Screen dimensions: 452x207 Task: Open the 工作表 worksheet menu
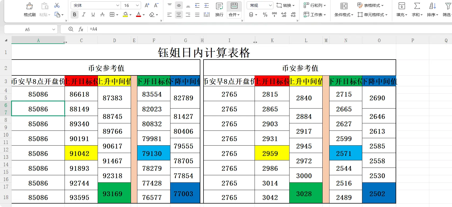tap(315, 15)
